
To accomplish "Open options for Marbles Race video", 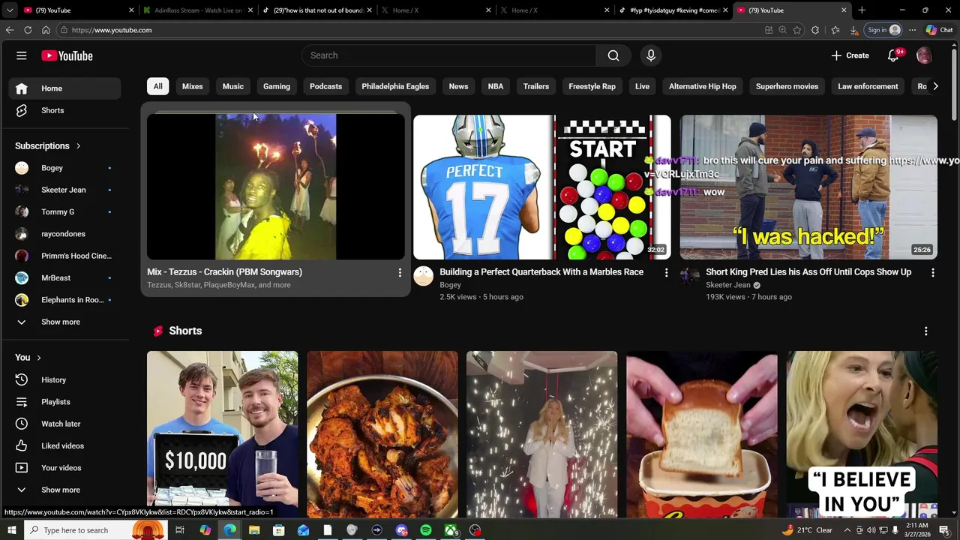I will (666, 273).
